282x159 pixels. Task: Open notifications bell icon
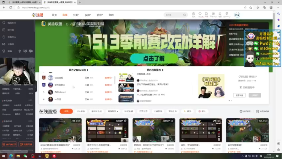coord(220,14)
